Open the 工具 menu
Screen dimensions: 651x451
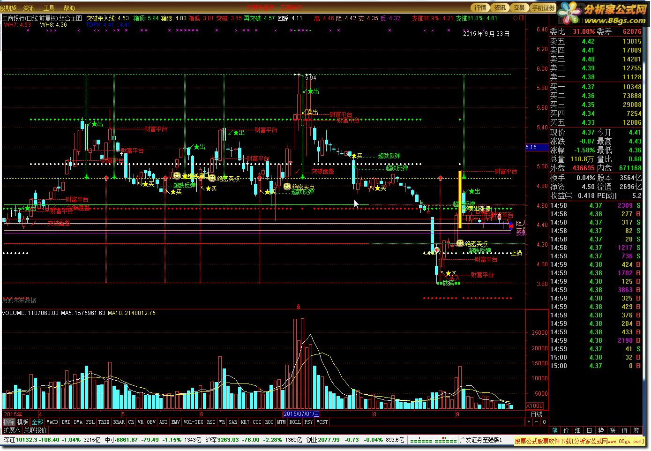[x=49, y=8]
